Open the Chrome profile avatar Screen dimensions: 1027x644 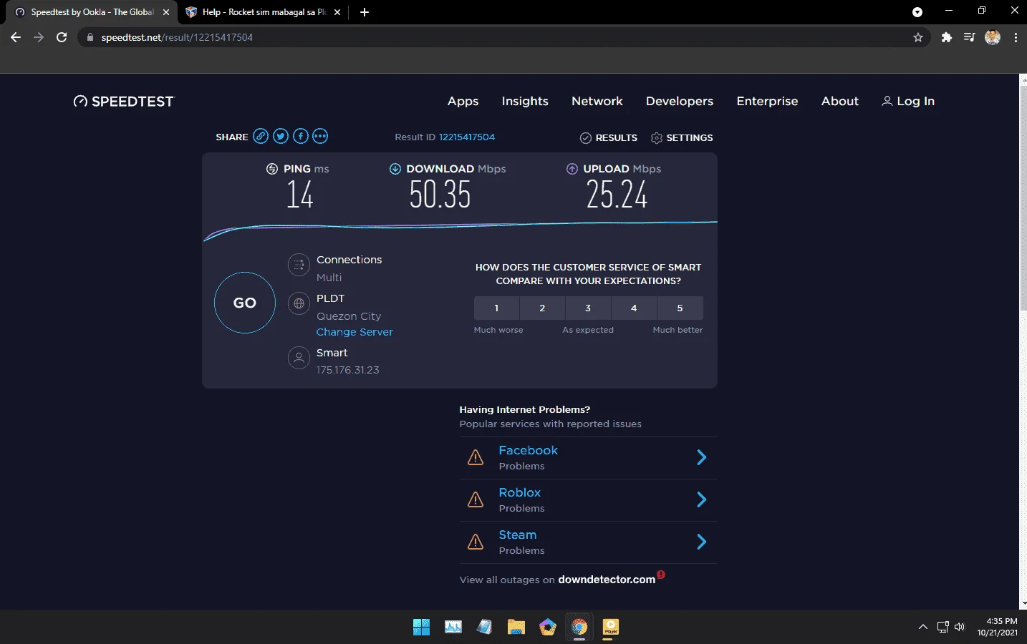(x=993, y=37)
